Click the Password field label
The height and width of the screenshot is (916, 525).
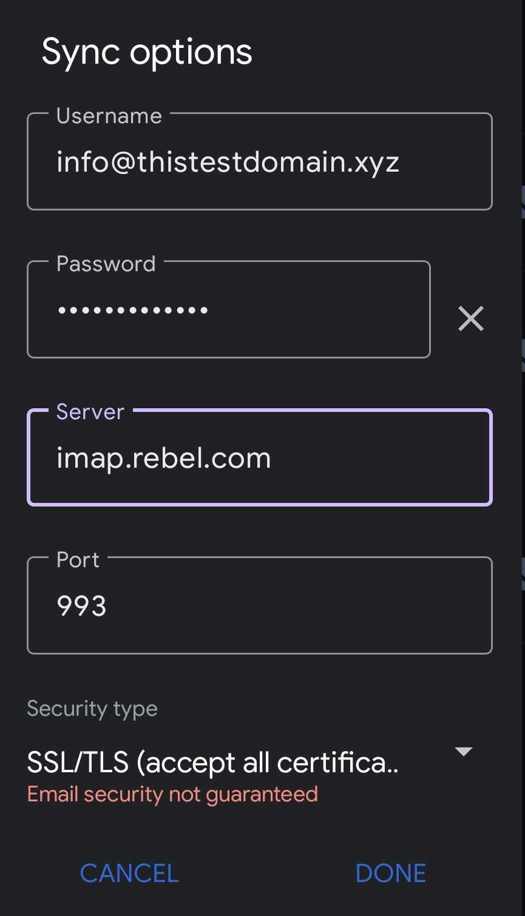(x=106, y=264)
